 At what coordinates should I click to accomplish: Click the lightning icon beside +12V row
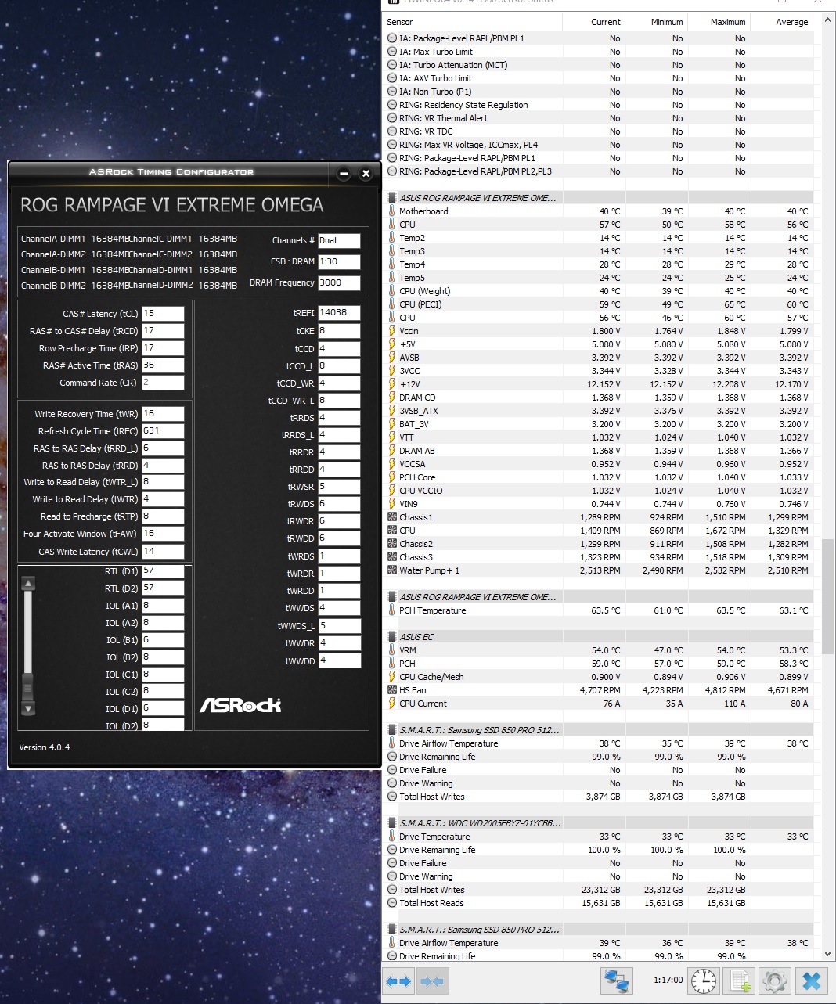pos(392,384)
